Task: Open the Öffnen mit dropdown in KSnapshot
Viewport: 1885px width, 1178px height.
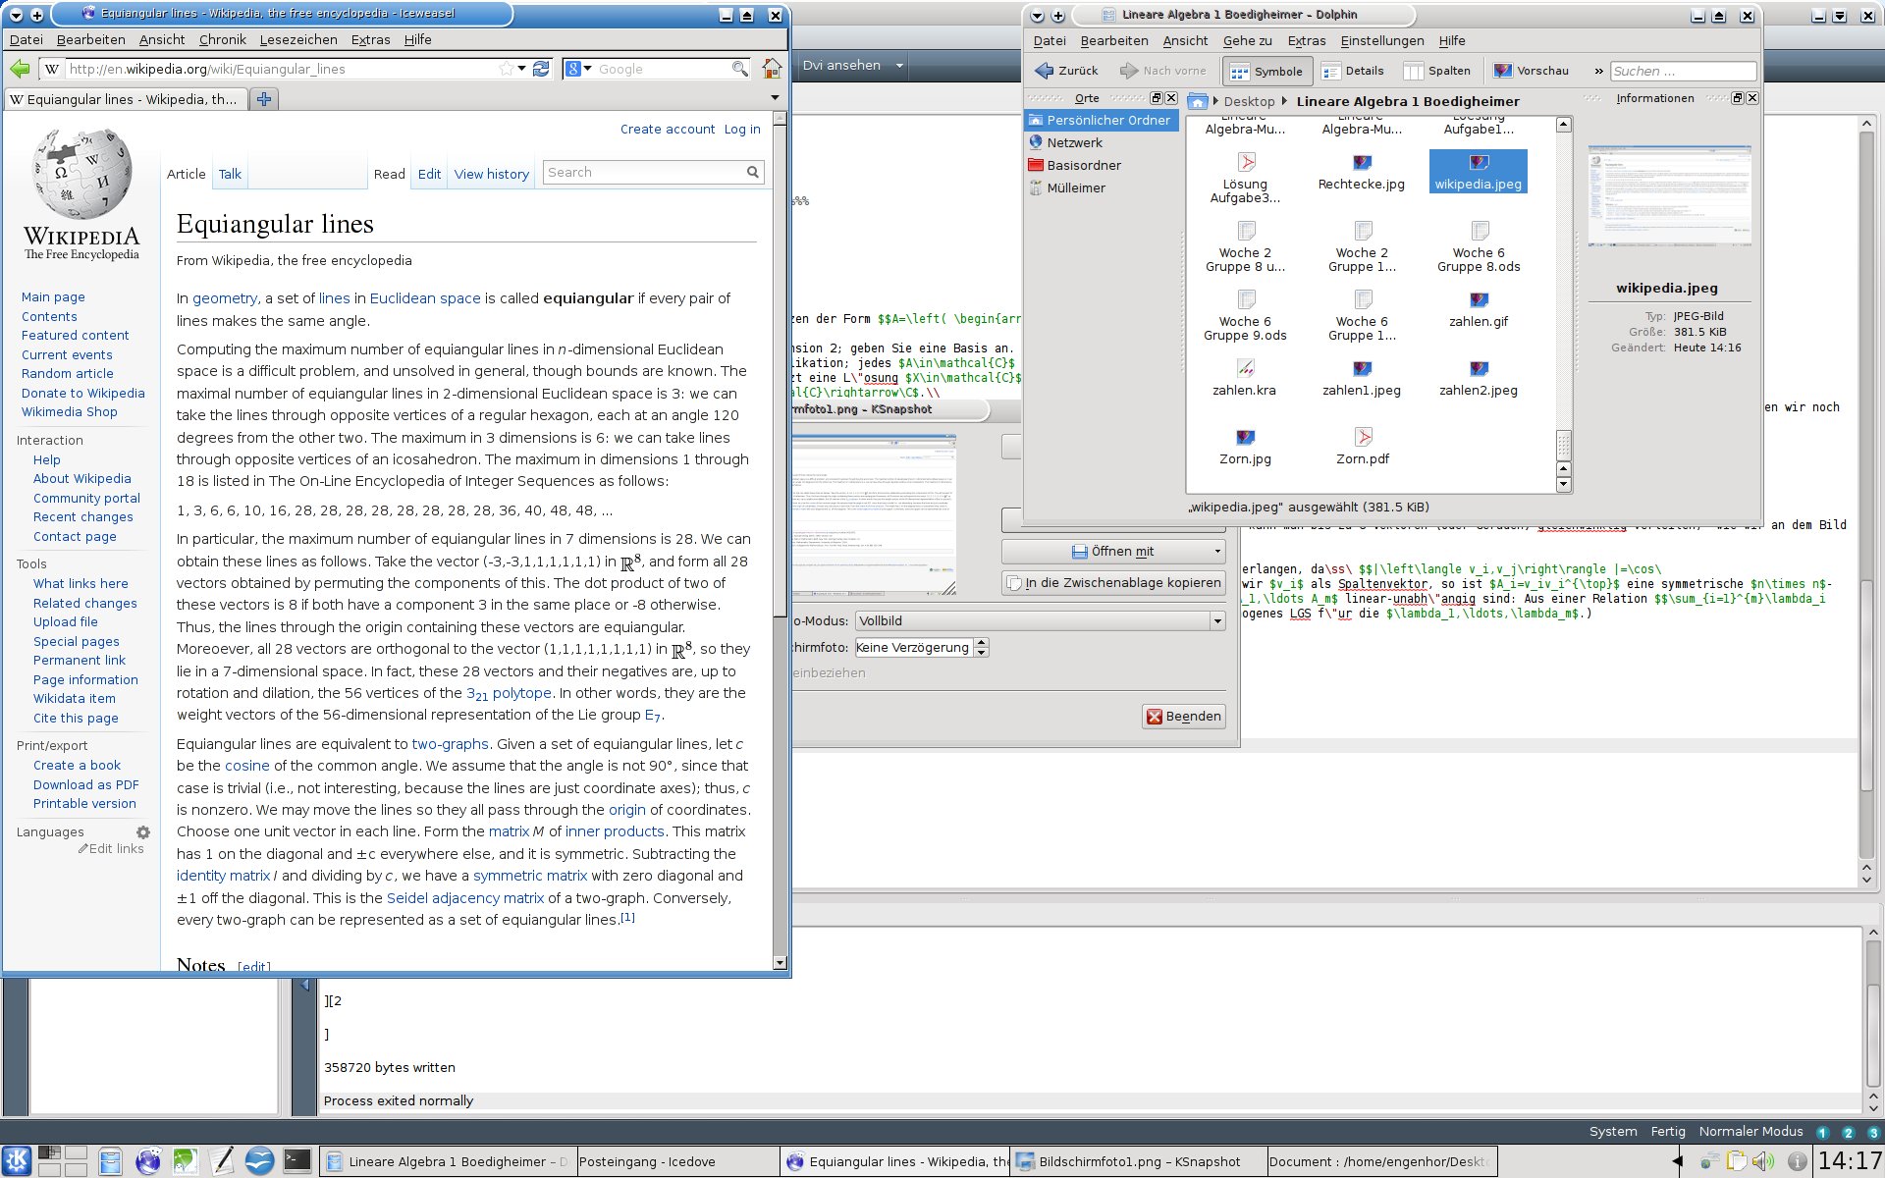Action: click(x=1113, y=552)
